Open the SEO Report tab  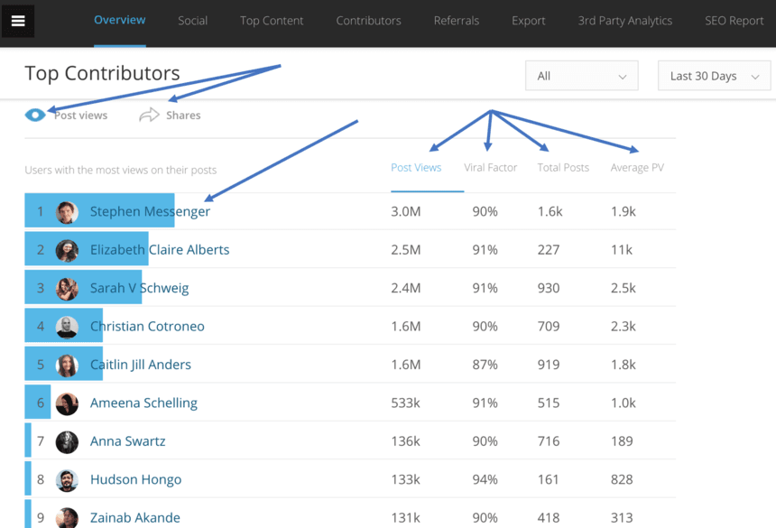tap(734, 21)
